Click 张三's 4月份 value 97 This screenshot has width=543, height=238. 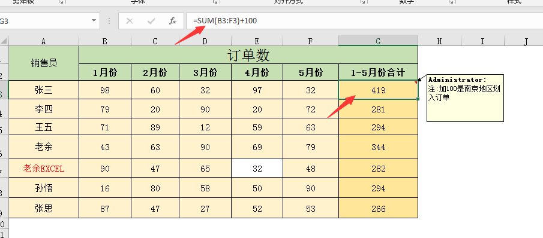257,90
